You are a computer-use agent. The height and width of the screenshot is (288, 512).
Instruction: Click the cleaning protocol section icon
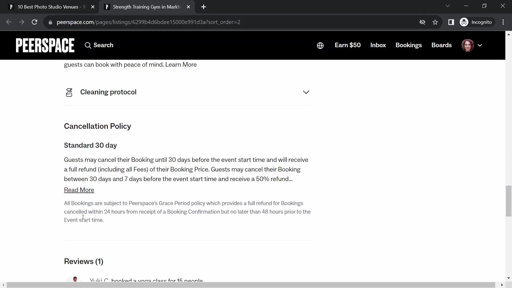69,92
